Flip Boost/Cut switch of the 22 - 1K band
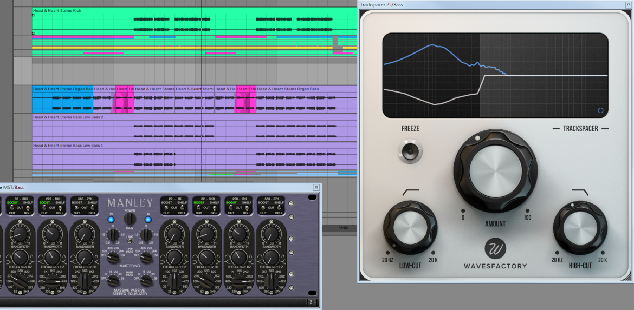Screen dimensions: 634x310 (166, 208)
